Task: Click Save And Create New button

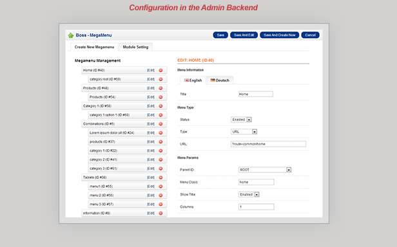Action: pyautogui.click(x=280, y=35)
